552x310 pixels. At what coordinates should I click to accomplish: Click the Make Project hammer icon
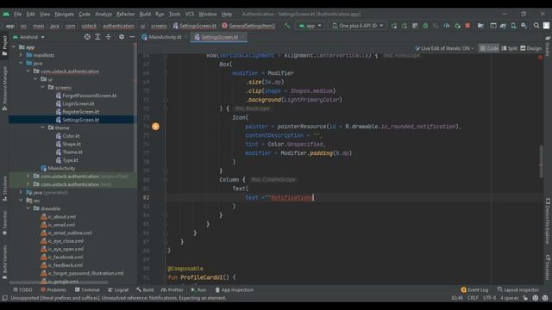point(287,26)
